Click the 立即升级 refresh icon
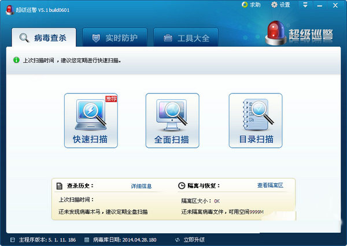 pyautogui.click(x=177, y=239)
